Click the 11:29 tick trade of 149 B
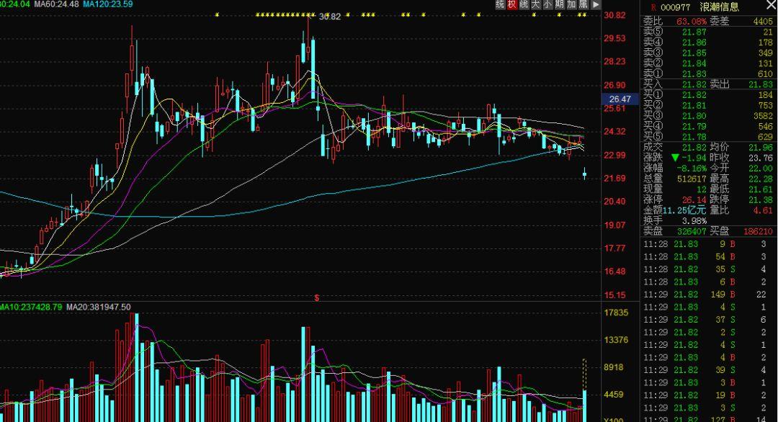 (705, 295)
